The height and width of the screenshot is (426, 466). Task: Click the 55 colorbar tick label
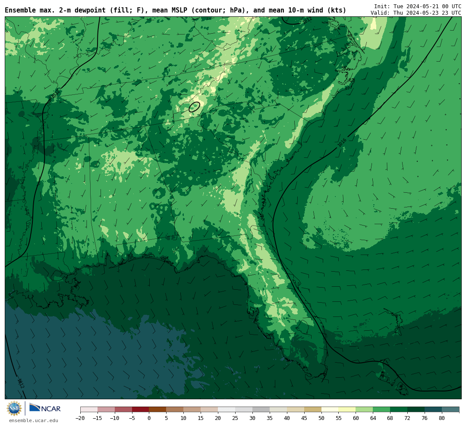pyautogui.click(x=339, y=418)
